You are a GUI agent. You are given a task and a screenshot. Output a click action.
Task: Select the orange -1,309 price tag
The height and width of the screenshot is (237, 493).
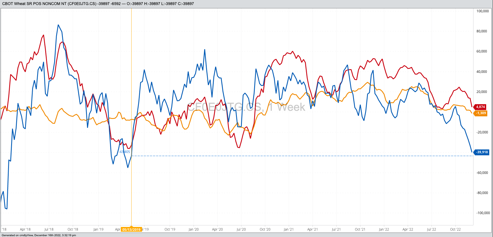tap(480, 113)
